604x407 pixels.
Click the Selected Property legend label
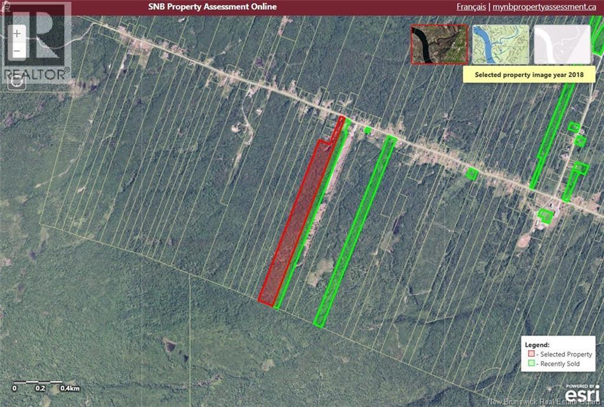point(566,354)
